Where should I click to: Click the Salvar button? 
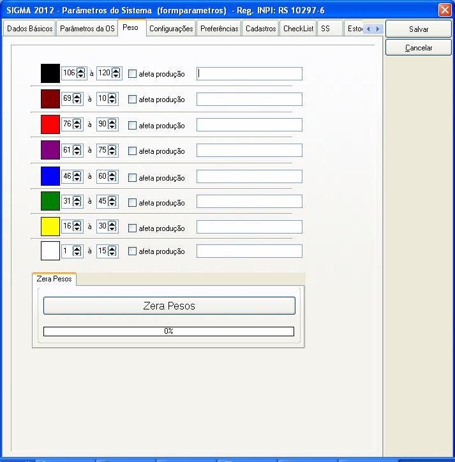point(419,29)
